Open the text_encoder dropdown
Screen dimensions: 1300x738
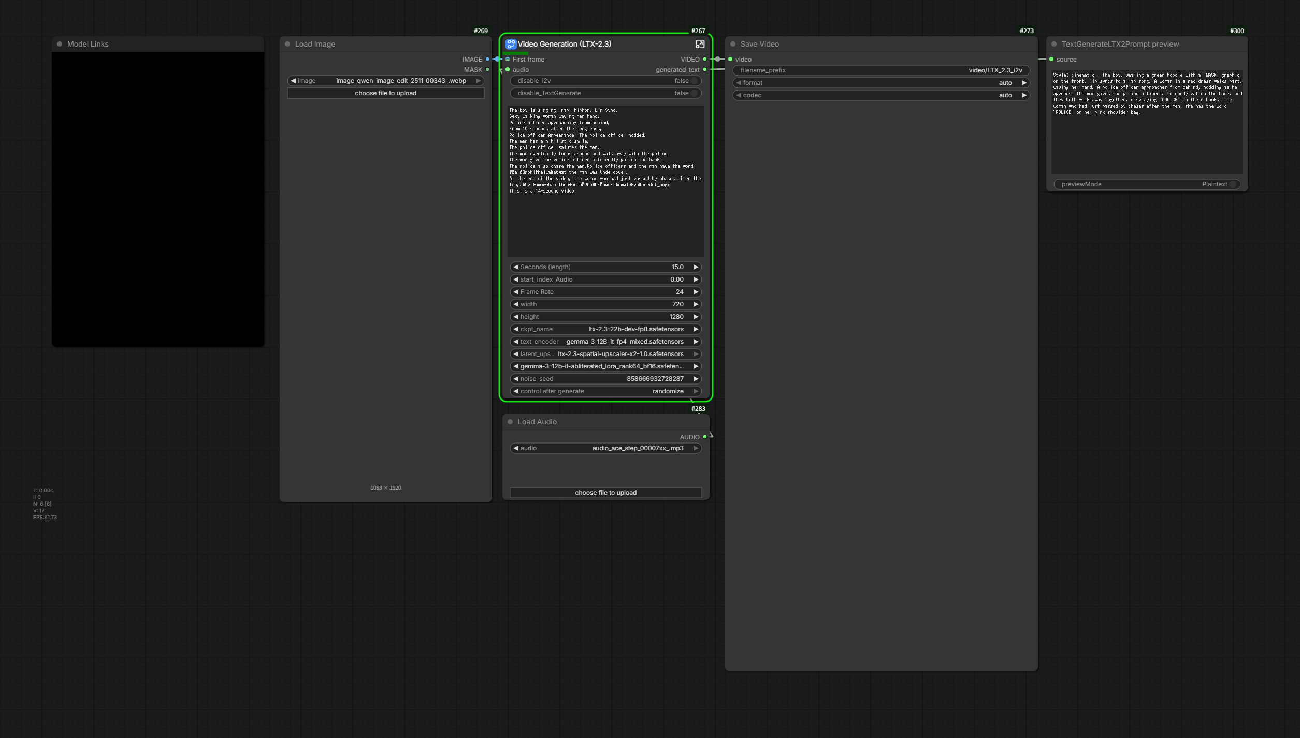tap(605, 342)
